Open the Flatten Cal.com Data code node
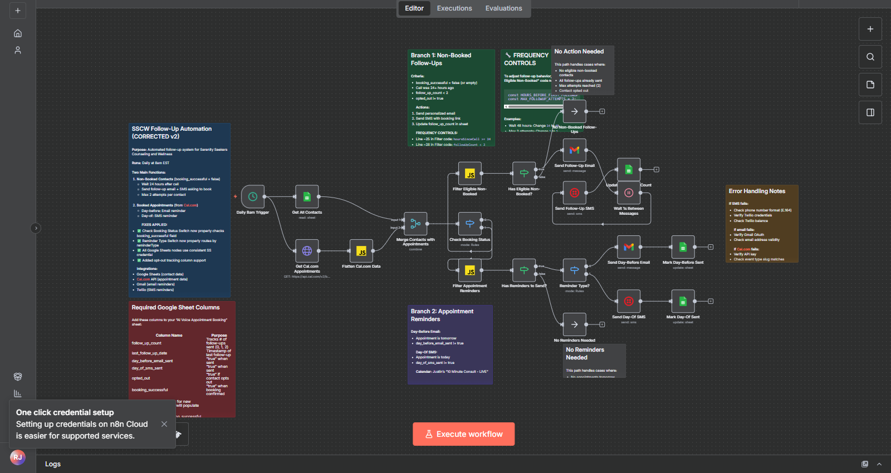 [x=361, y=251]
